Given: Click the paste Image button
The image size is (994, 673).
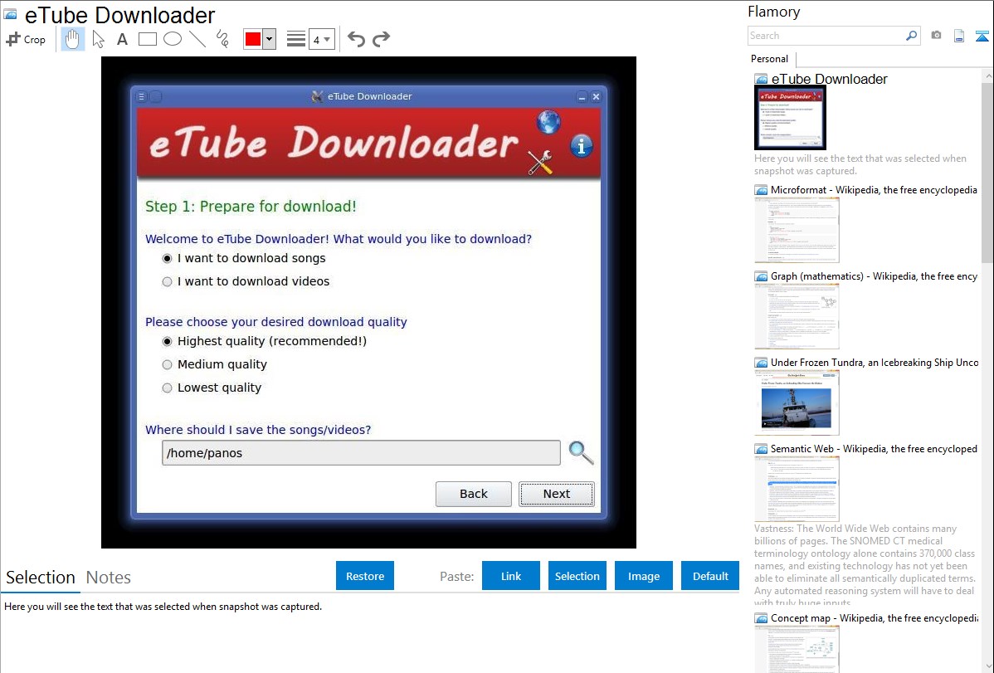Looking at the screenshot, I should click(x=643, y=576).
